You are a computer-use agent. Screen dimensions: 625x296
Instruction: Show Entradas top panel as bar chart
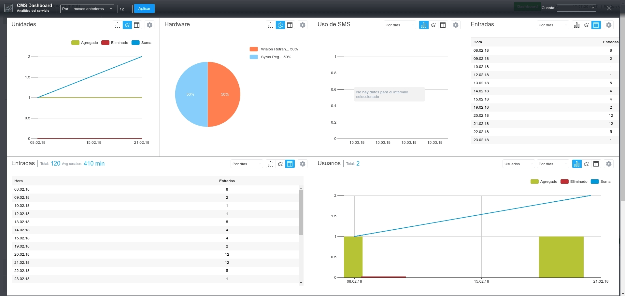tap(576, 25)
